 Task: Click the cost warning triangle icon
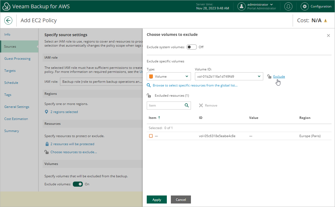325,21
